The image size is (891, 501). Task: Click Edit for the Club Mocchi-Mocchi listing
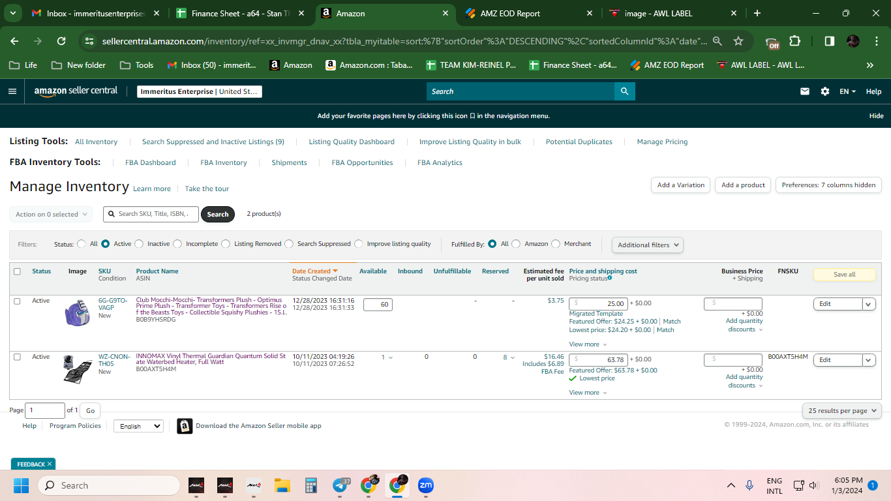pos(838,304)
